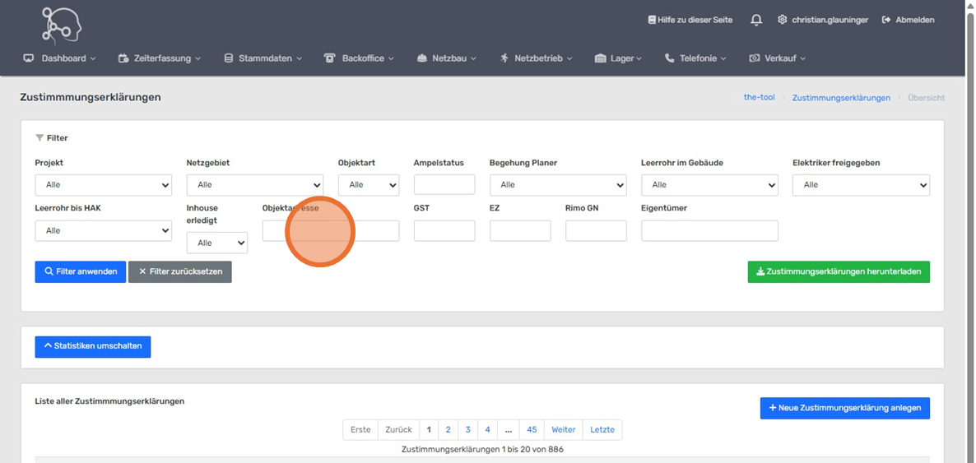This screenshot has width=976, height=463.
Task: Toggle statistics with Statistiken umschalten
Action: (x=92, y=346)
